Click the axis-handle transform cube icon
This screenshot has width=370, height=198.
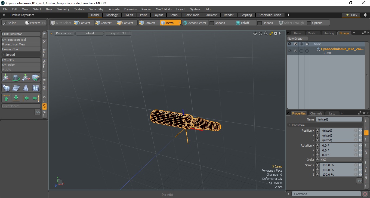click(26, 78)
